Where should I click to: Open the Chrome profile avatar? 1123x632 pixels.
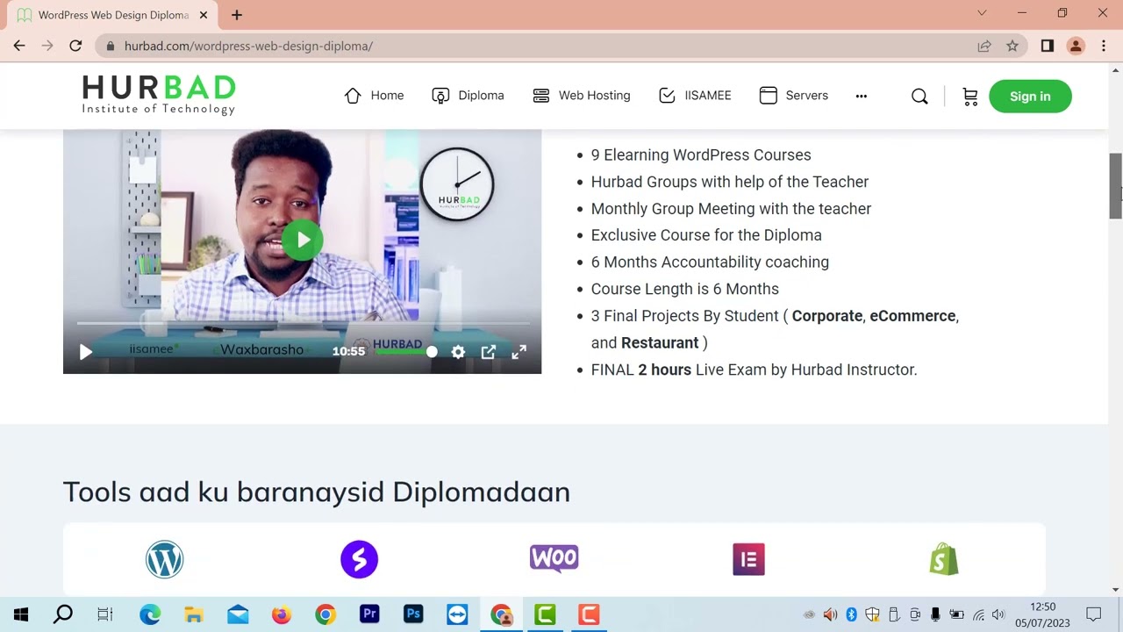click(x=1076, y=46)
